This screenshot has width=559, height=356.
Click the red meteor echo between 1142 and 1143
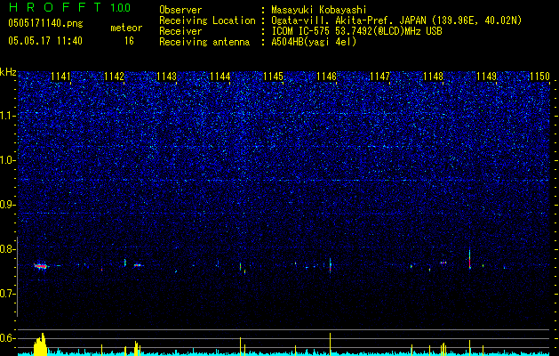pos(138,265)
